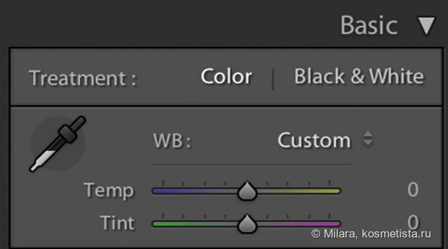Click the Custom white balance text
Screen dimensions: 448x249
[x=314, y=140]
